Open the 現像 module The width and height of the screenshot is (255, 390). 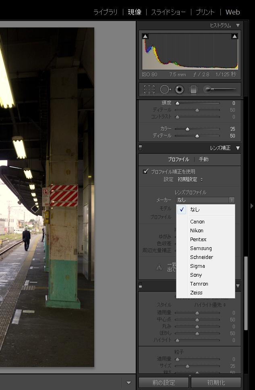(135, 12)
